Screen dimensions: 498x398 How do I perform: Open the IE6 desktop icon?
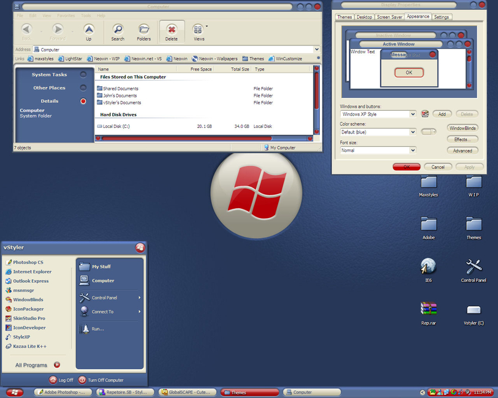tap(428, 269)
